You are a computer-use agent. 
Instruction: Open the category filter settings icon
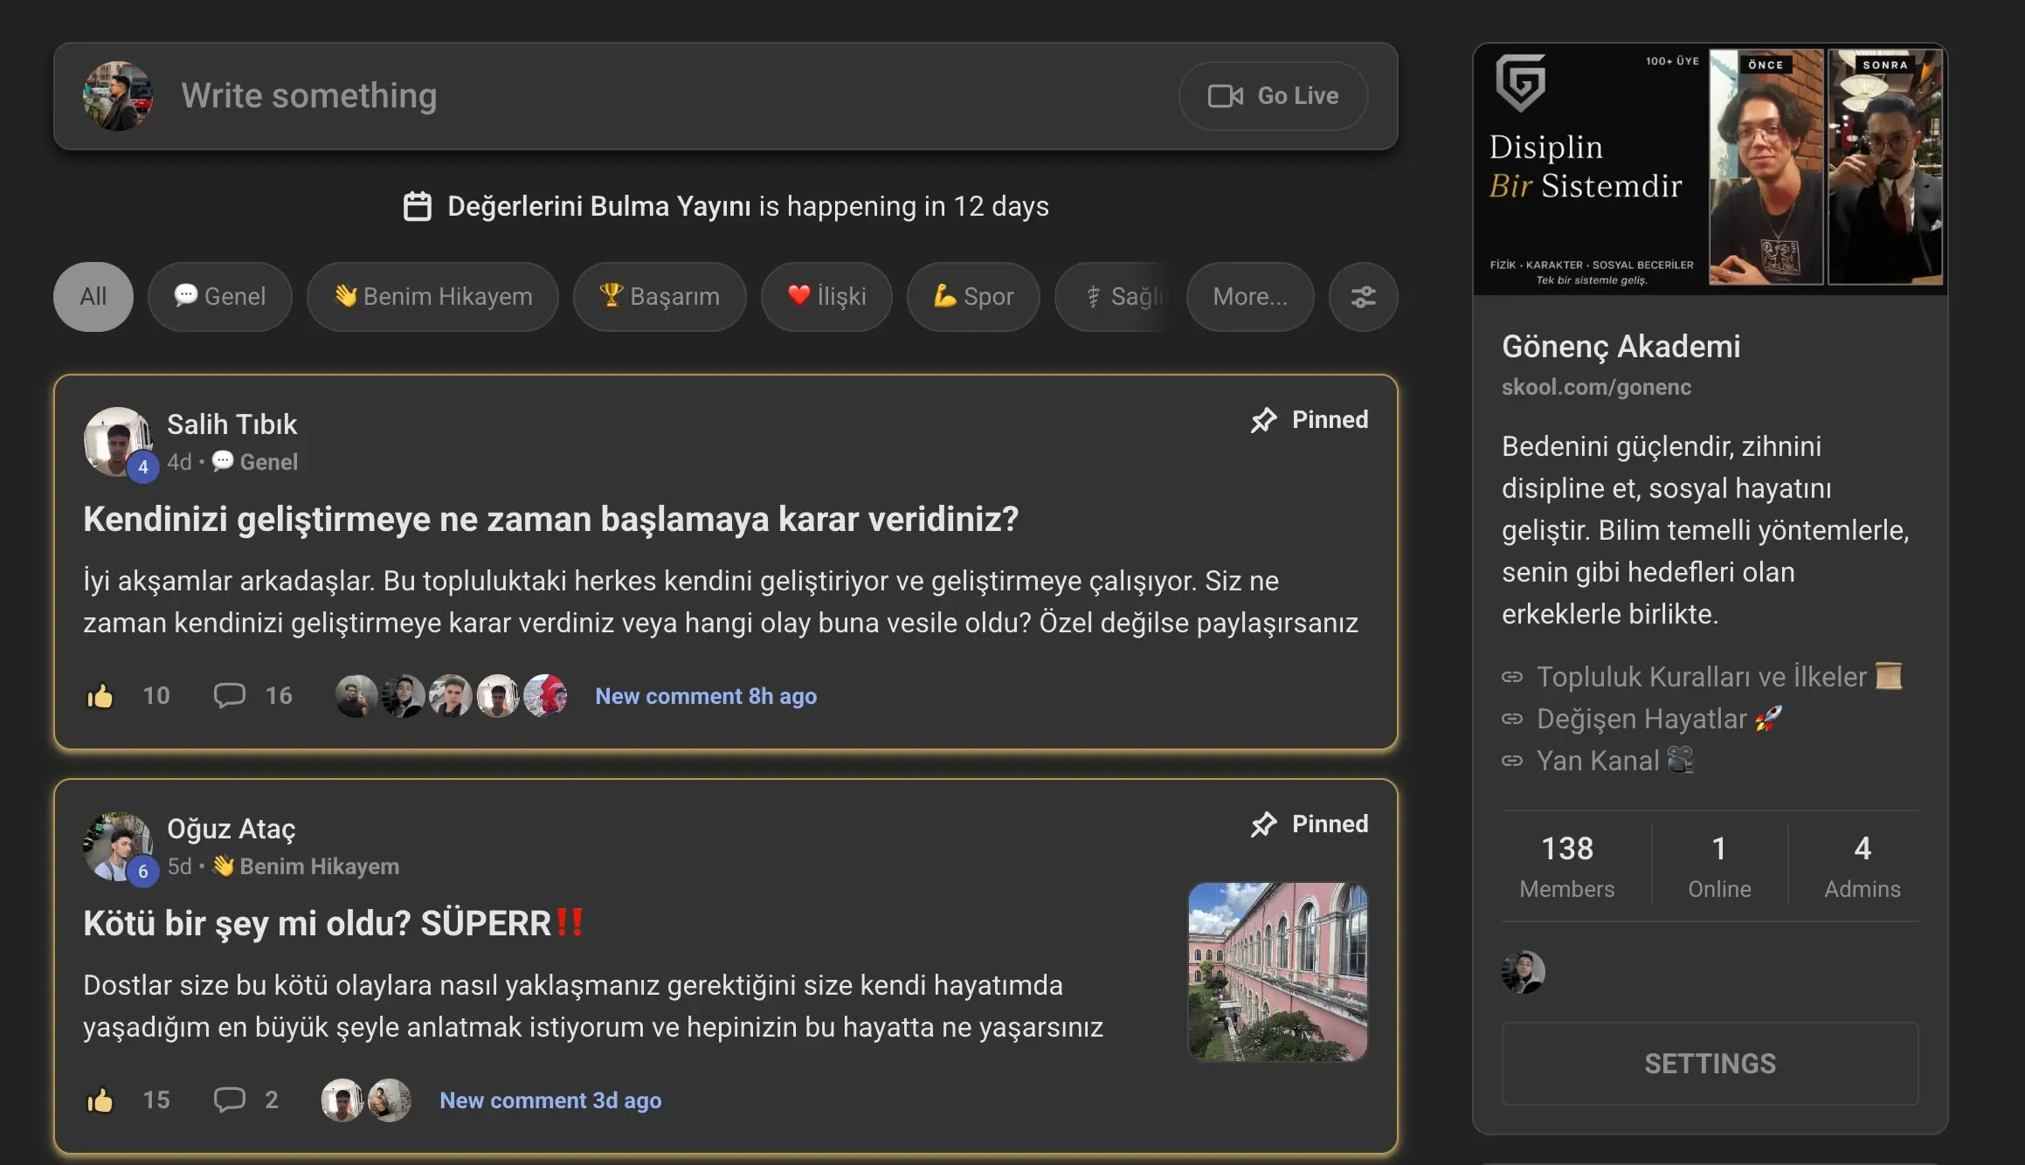1363,297
